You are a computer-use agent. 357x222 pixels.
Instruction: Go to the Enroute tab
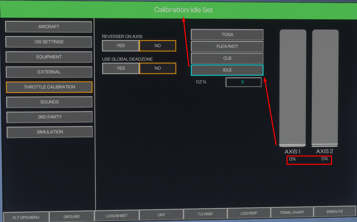(x=335, y=212)
